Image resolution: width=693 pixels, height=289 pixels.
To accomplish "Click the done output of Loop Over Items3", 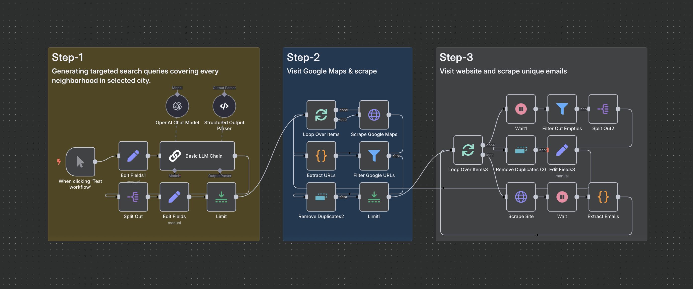I will (483, 145).
